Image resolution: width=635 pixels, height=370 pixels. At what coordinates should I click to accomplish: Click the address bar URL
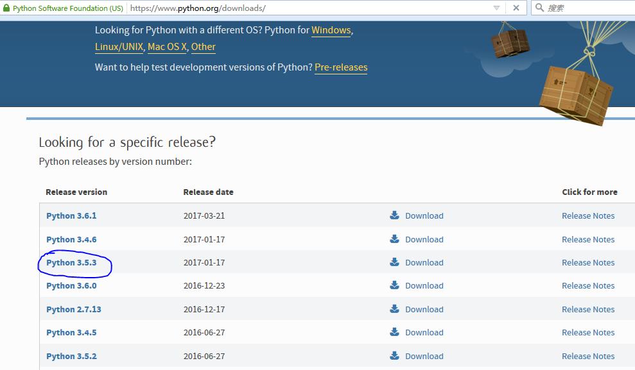click(x=198, y=8)
